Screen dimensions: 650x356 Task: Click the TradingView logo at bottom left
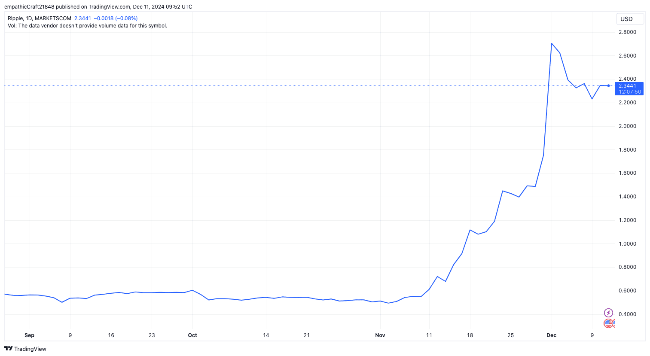click(x=25, y=349)
